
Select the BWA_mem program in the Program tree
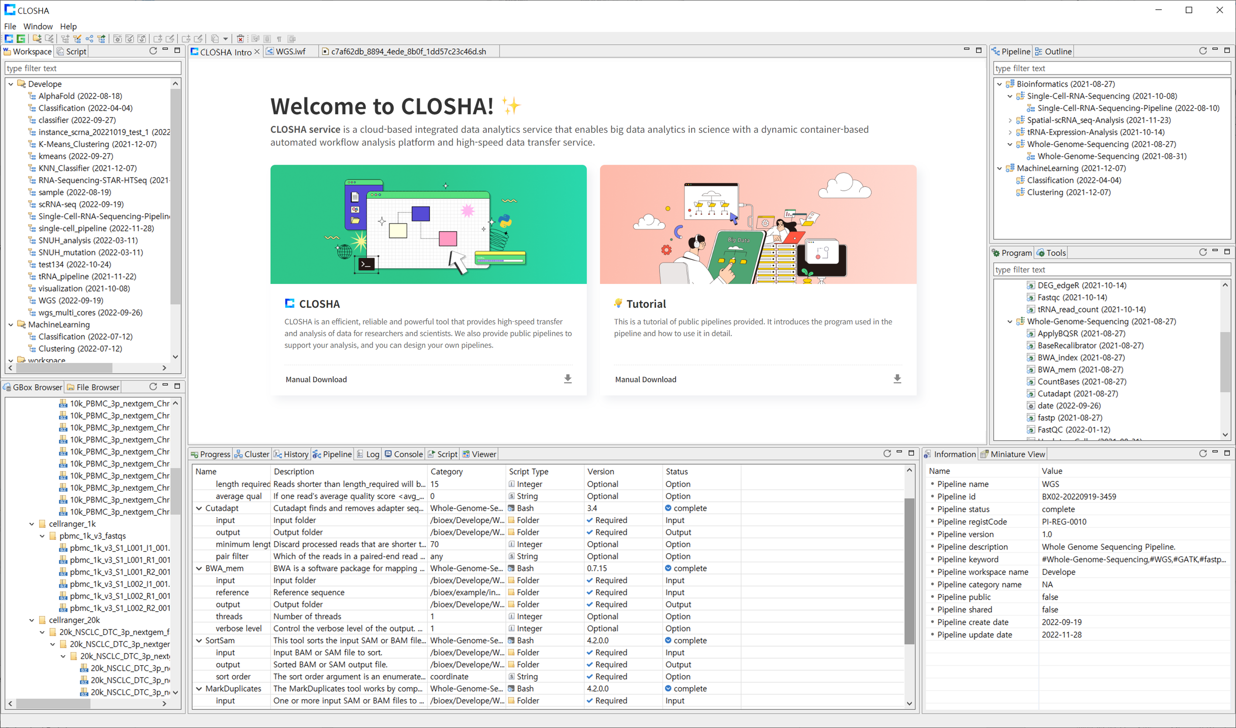tap(1080, 369)
